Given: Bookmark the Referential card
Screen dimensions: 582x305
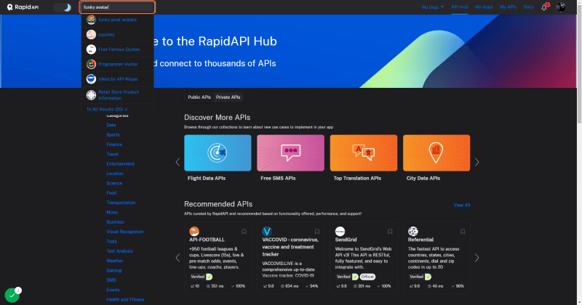Looking at the screenshot, I should 463,232.
